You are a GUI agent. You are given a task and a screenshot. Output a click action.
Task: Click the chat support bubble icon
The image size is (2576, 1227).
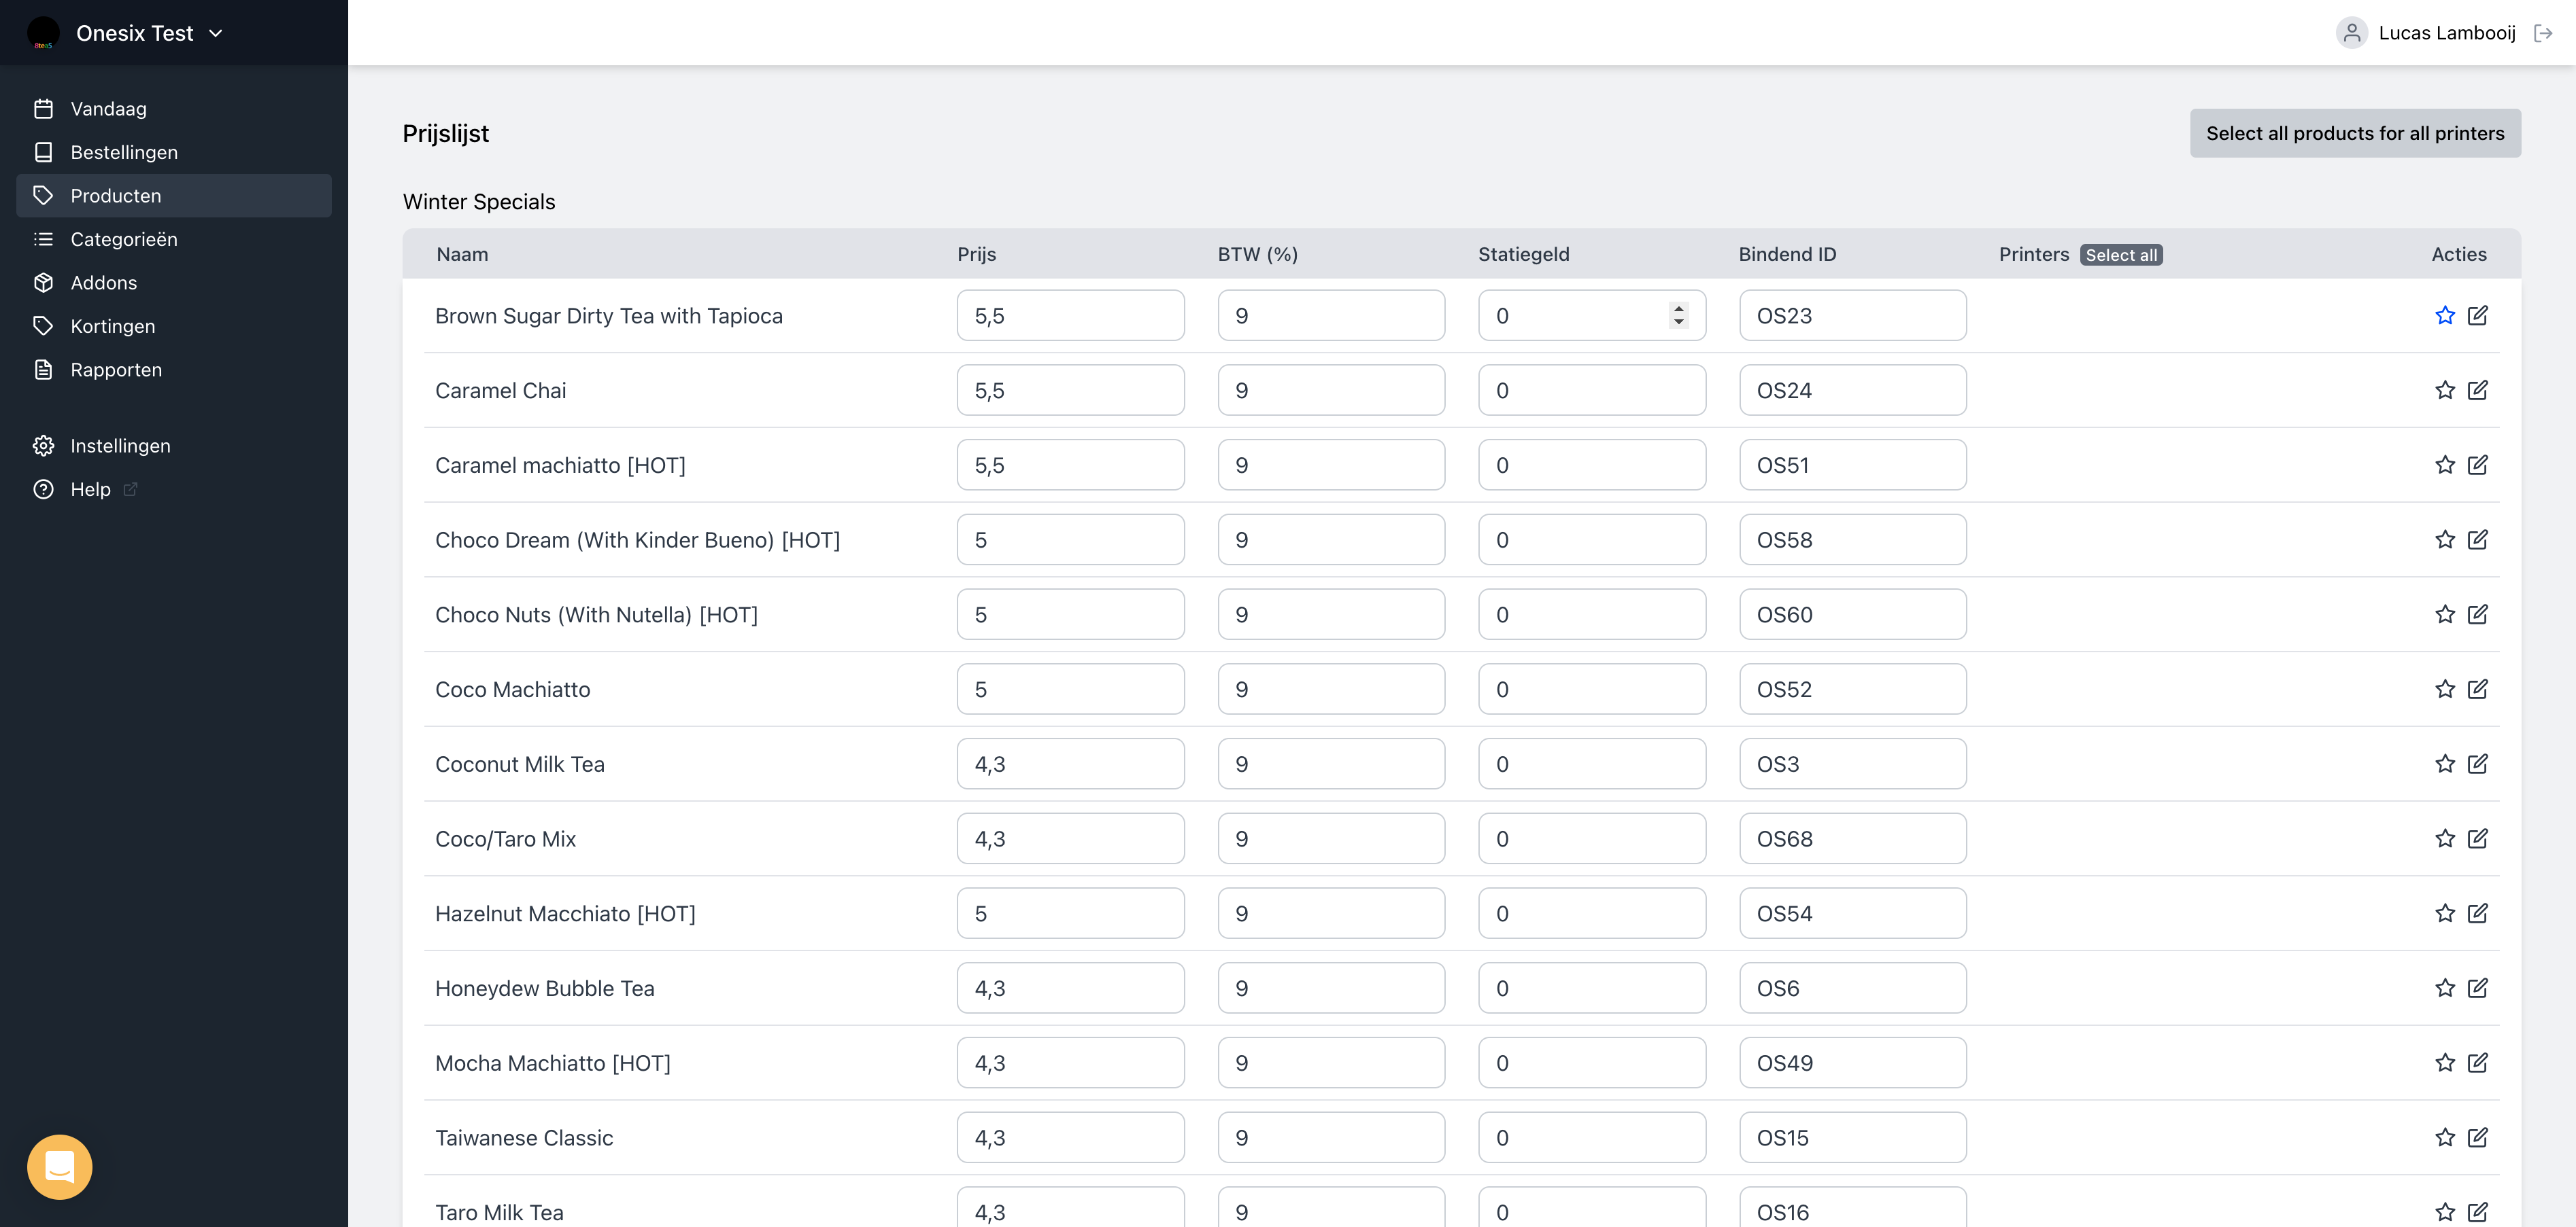(x=59, y=1168)
